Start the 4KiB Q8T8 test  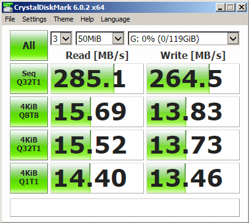pyautogui.click(x=29, y=112)
